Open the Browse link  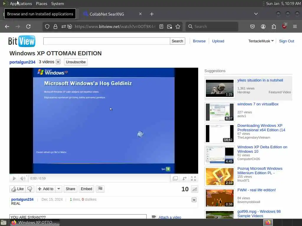[x=199, y=41]
